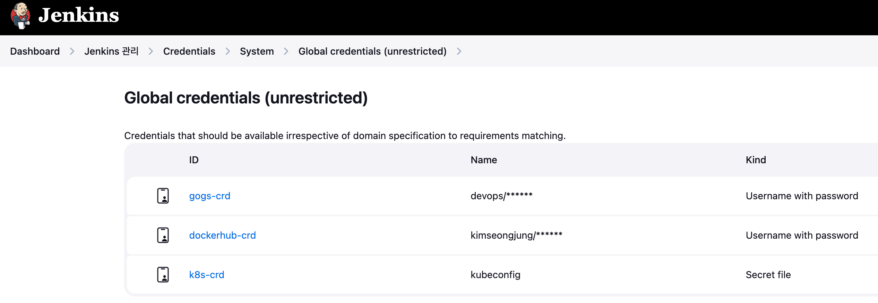The image size is (878, 303).
Task: Click the Jenkins butler logo icon
Action: [20, 16]
